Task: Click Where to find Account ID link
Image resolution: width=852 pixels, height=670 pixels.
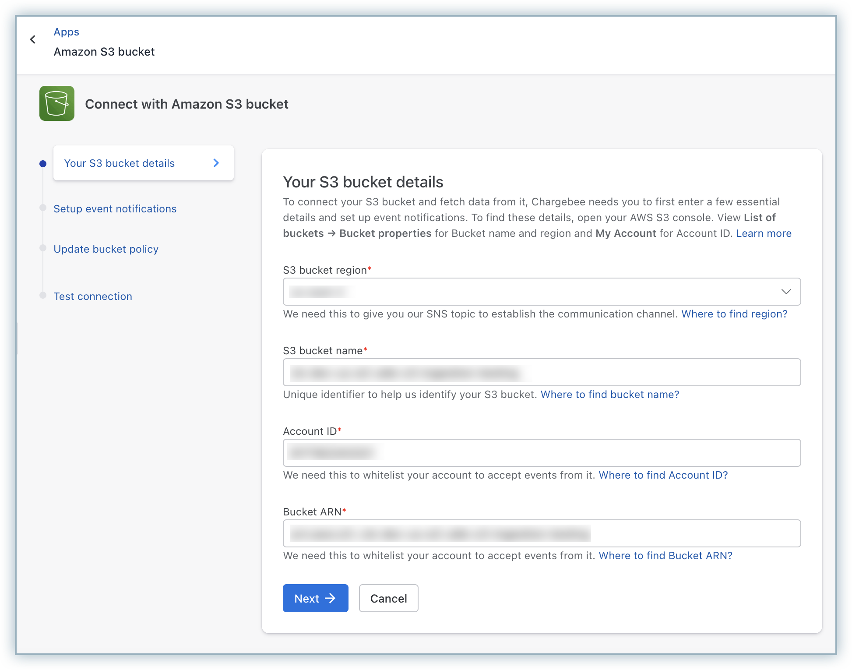Action: click(x=663, y=475)
